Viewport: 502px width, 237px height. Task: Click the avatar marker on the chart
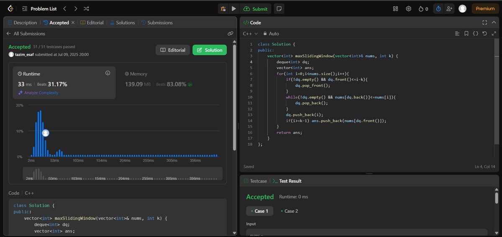[46, 133]
